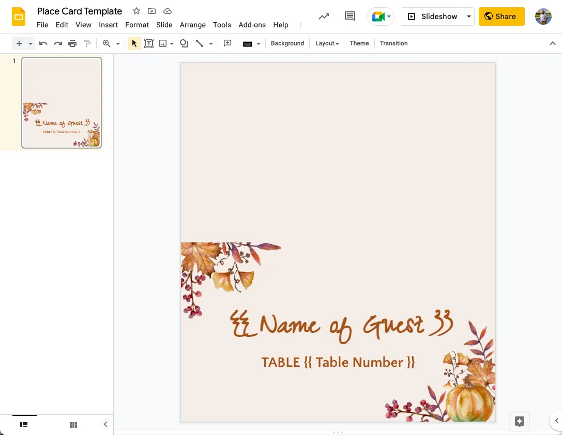Select the Text box tool
Image resolution: width=562 pixels, height=435 pixels.
click(149, 43)
